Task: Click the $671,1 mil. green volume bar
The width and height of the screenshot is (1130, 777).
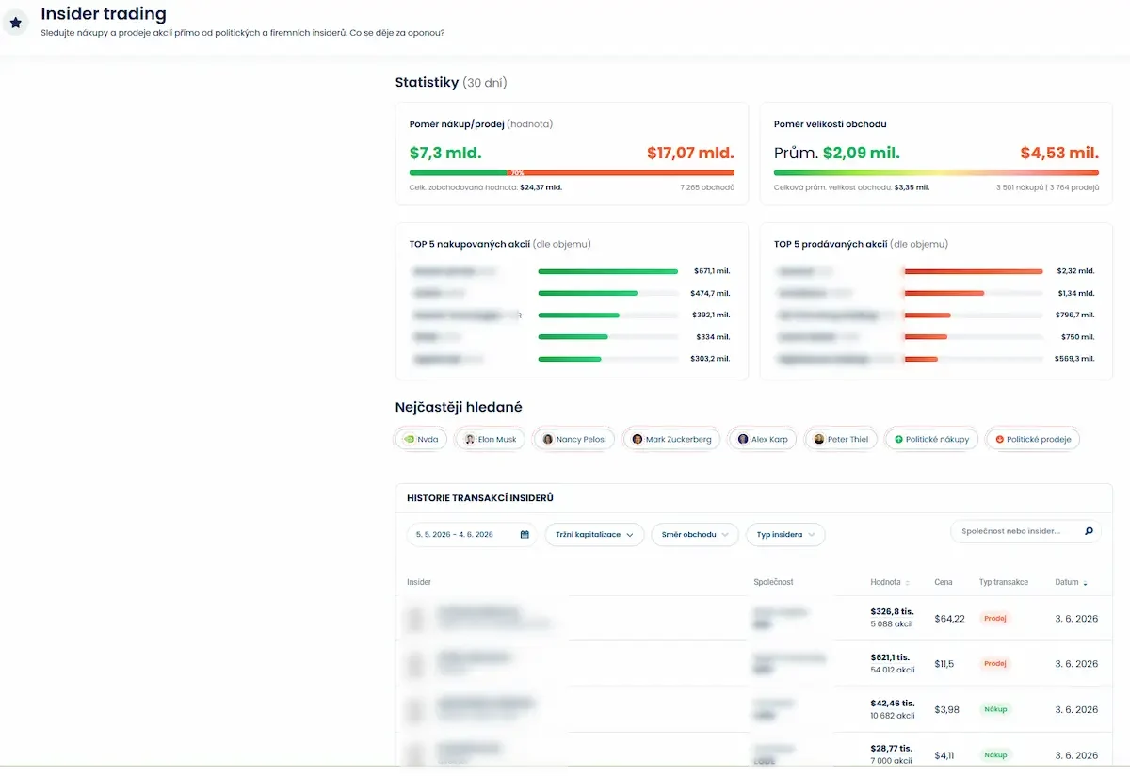Action: click(607, 271)
